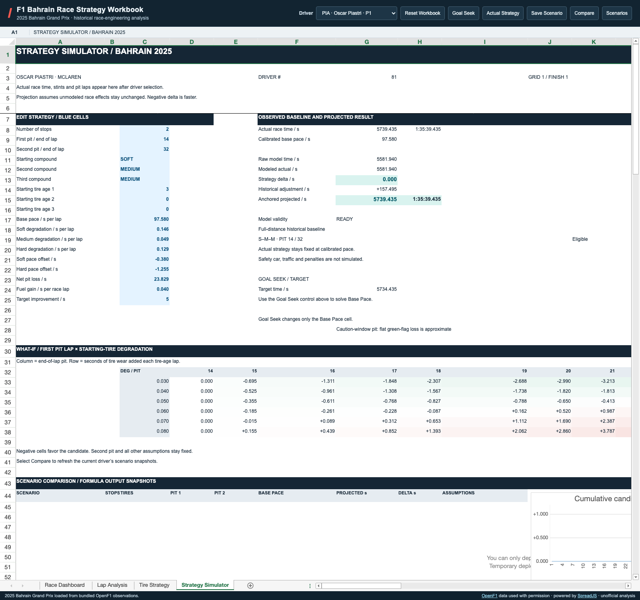Click the vertical scrollbar thumb

point(636,109)
